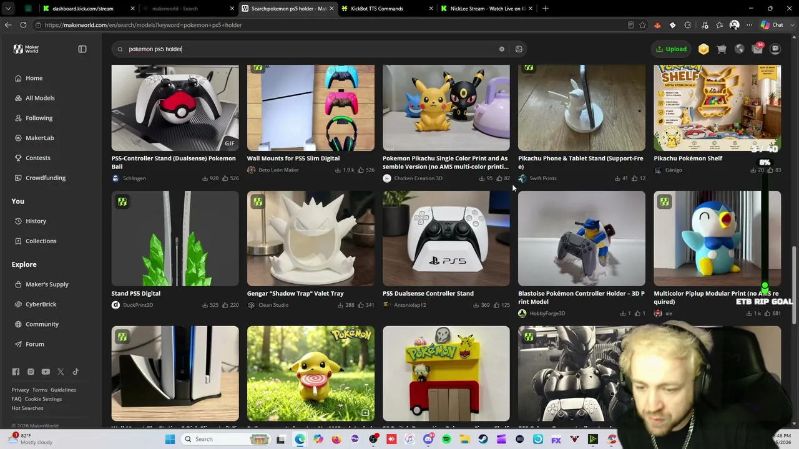This screenshot has height=449, width=799.
Task: Open image search via the search box icon
Action: tap(519, 49)
